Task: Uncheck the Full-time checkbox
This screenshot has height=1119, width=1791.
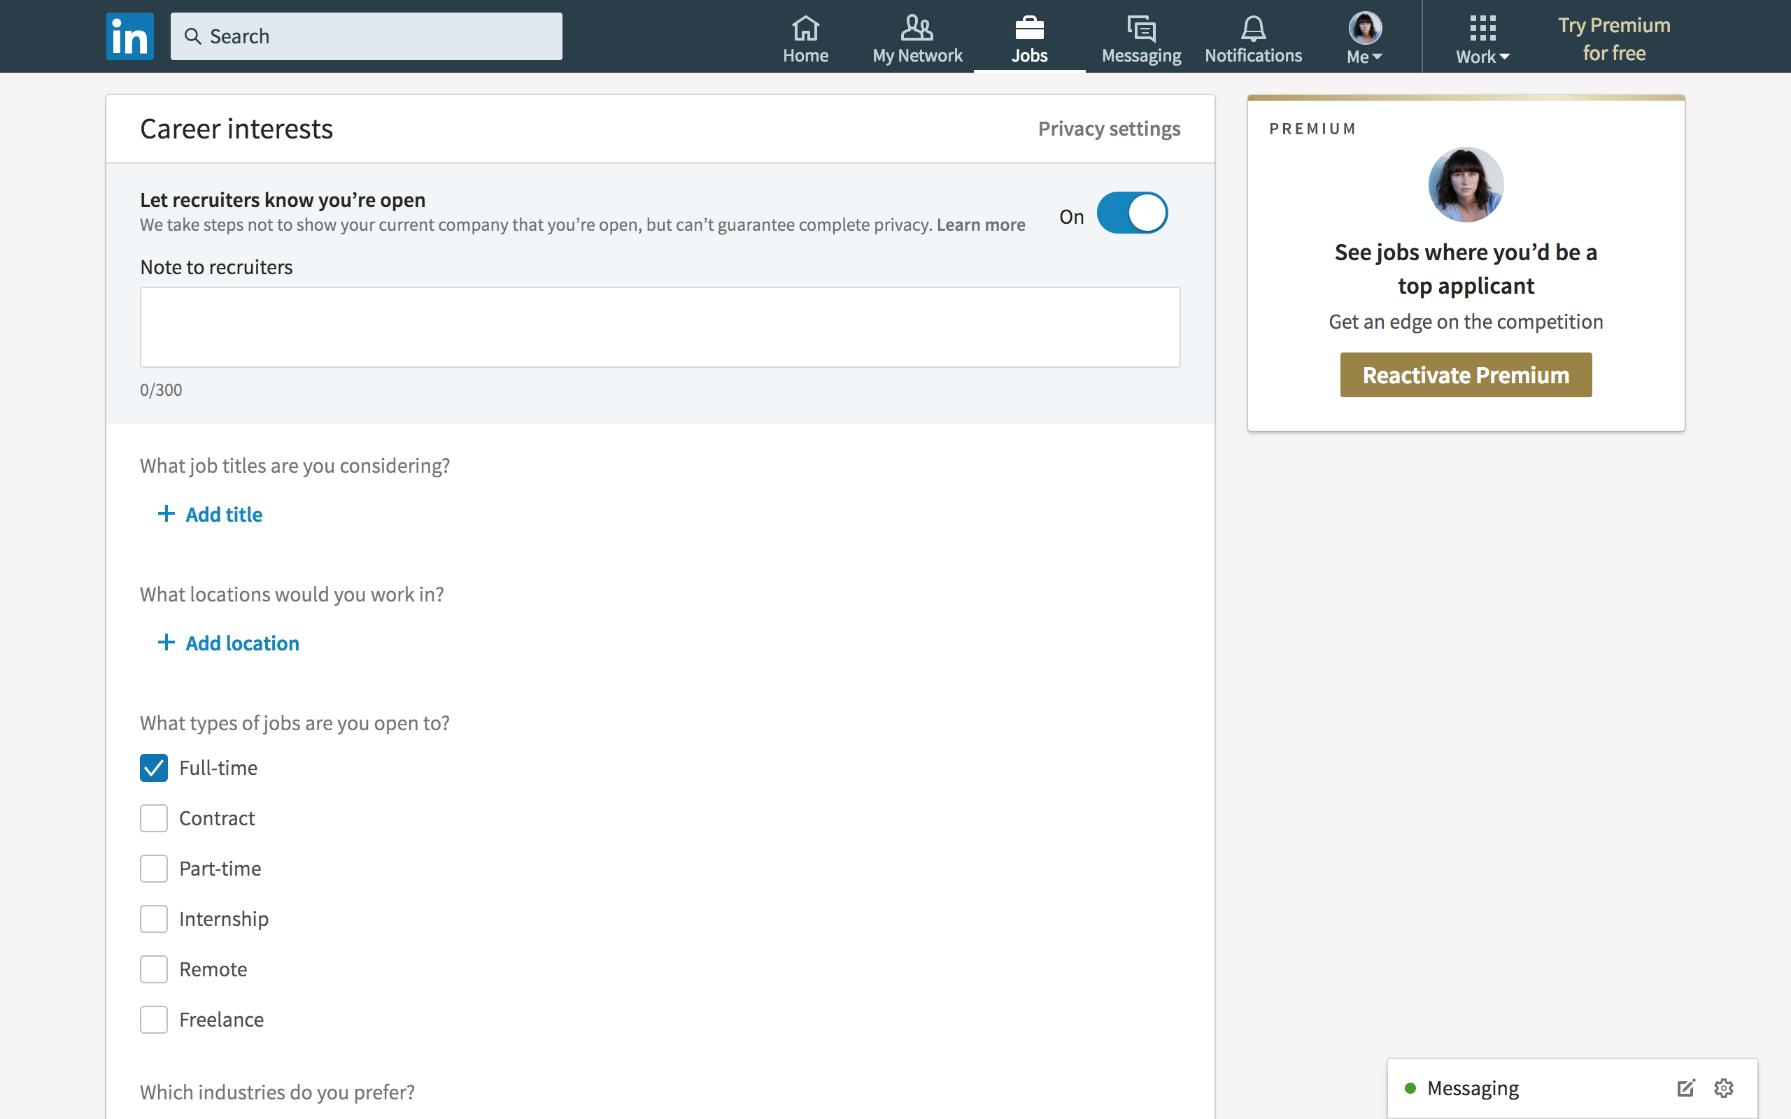Action: pos(154,768)
